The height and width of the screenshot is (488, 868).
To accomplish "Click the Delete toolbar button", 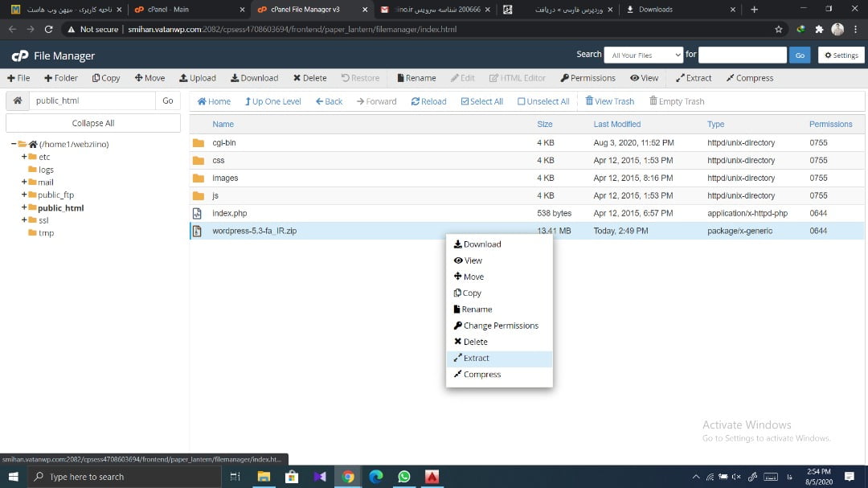I will [x=310, y=78].
